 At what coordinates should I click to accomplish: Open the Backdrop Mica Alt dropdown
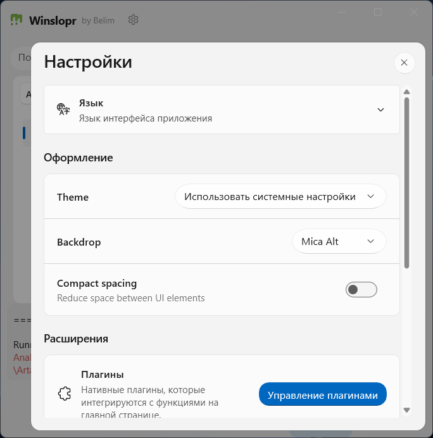(x=339, y=241)
